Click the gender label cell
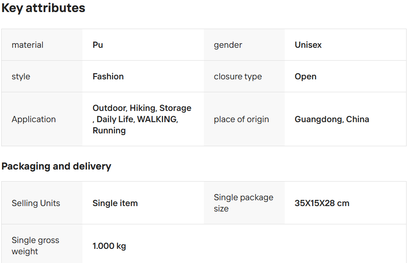Viewport: 407px width, 263px height. [228, 45]
